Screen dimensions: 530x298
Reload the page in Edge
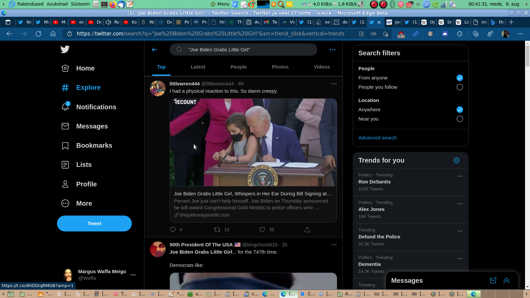pyautogui.click(x=38, y=34)
